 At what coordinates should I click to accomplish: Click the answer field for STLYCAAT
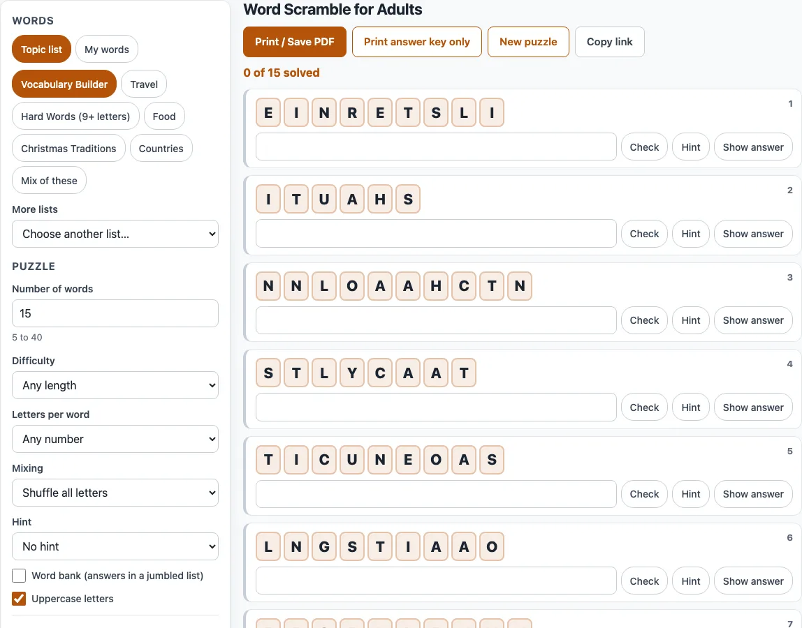pos(437,408)
